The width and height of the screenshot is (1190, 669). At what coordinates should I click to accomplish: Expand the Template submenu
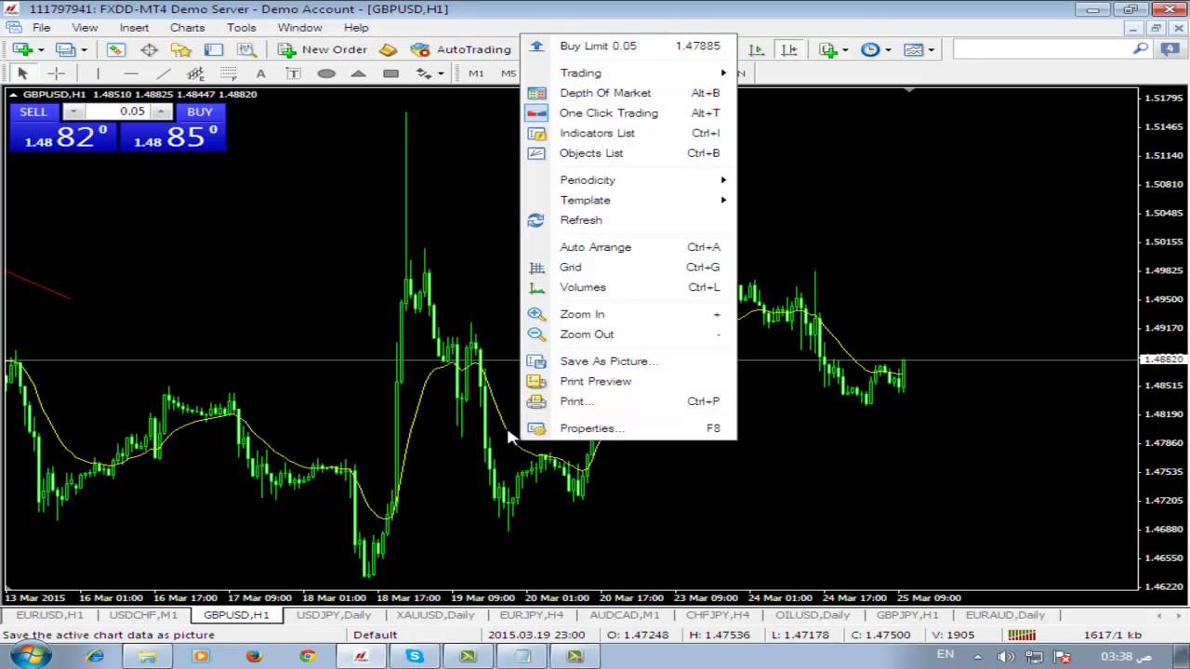[x=628, y=200]
